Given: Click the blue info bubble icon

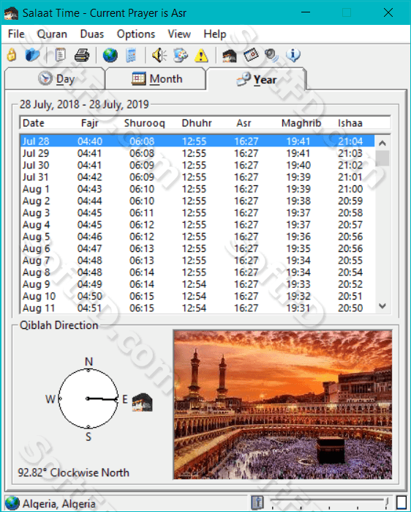Looking at the screenshot, I should coord(293,55).
